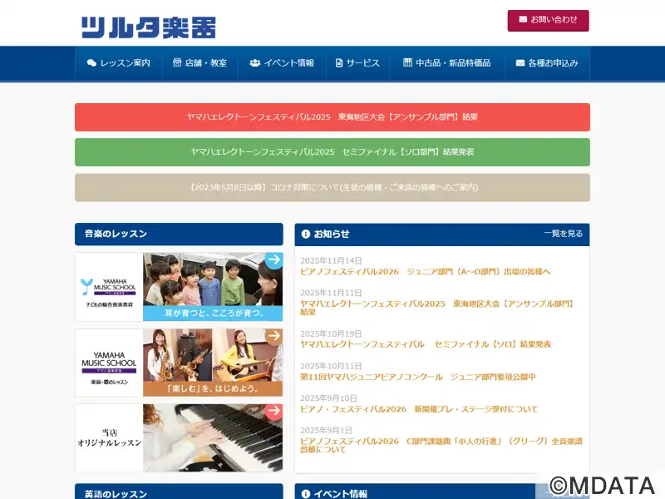Click the お問い合わせ button
This screenshot has height=499, width=665.
pyautogui.click(x=548, y=20)
